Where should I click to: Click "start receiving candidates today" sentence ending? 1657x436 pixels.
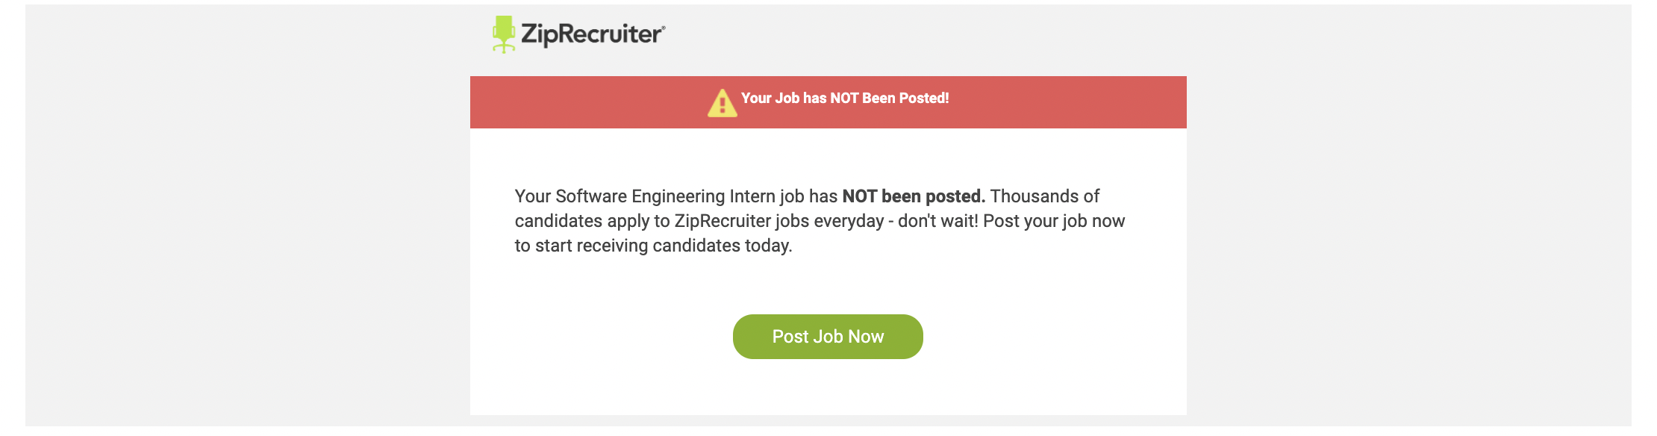pyautogui.click(x=664, y=246)
